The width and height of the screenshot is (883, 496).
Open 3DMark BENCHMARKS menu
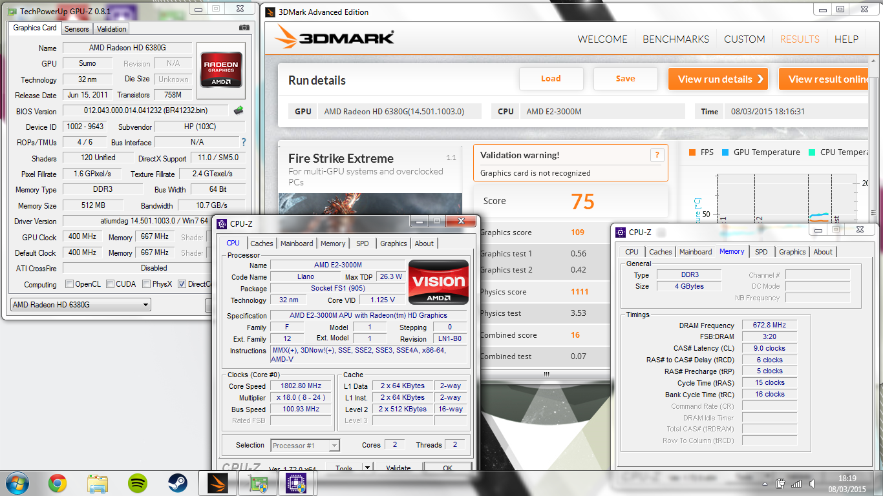676,39
